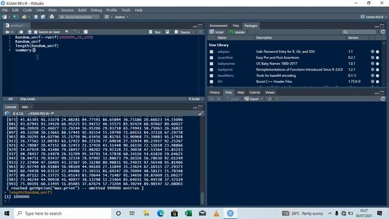Image resolution: width=389 pixels, height=219 pixels.
Task: Open the Debug menu
Action: [96, 10]
